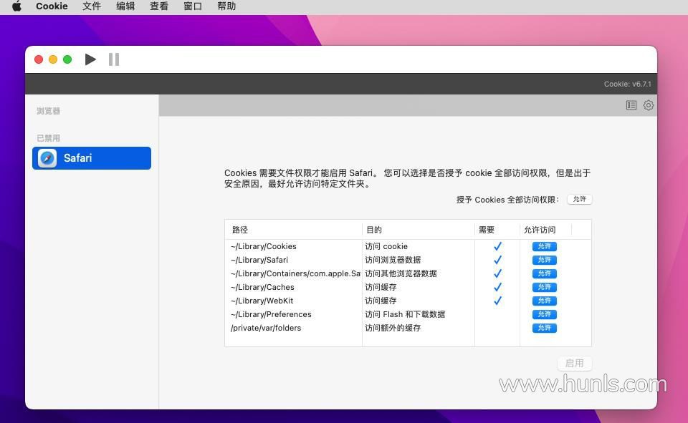Close the Cookie window with red button

pyautogui.click(x=39, y=59)
